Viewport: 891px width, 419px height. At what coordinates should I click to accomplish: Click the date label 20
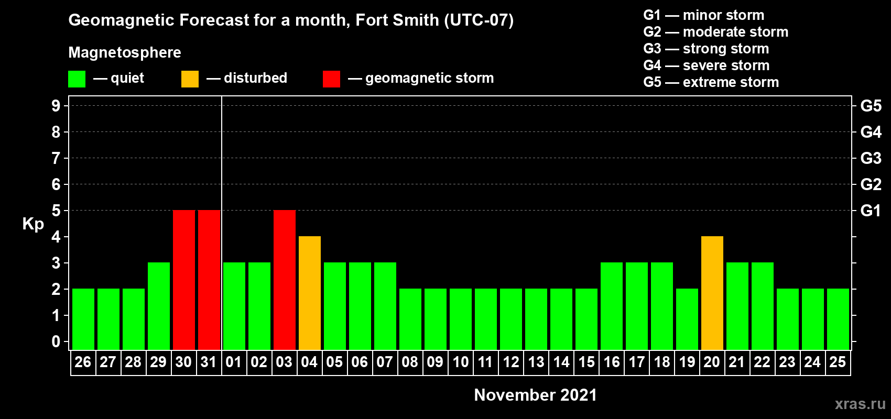[x=712, y=362]
